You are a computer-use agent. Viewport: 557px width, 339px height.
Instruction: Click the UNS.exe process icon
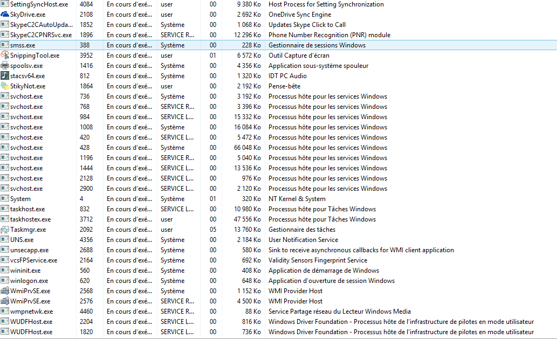pyautogui.click(x=5, y=240)
